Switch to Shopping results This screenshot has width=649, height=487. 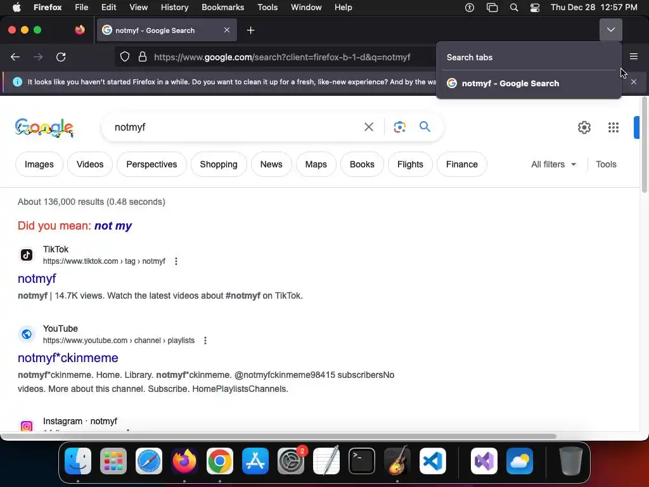(219, 164)
